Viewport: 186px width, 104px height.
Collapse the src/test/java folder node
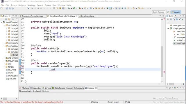click(x=4, y=46)
